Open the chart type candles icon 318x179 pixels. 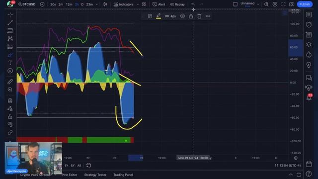pyautogui.click(x=105, y=4)
